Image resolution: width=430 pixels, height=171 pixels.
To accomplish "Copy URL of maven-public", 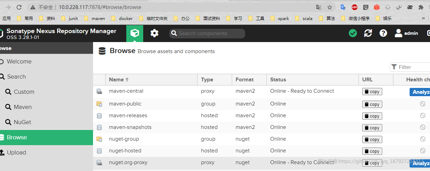I will [x=372, y=104].
